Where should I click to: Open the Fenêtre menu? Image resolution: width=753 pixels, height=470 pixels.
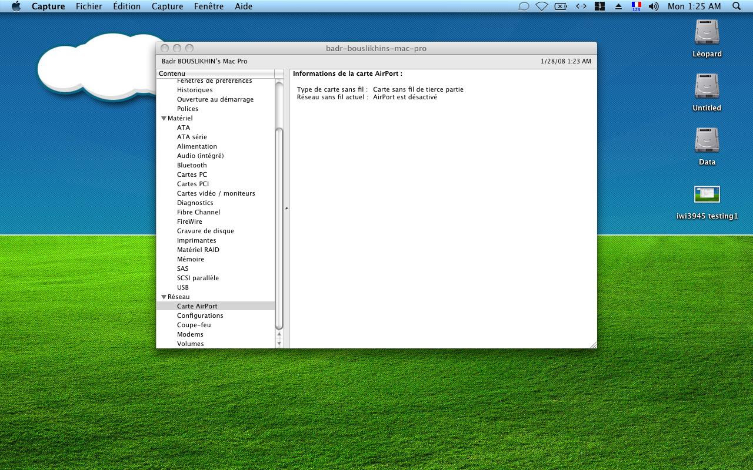(209, 6)
